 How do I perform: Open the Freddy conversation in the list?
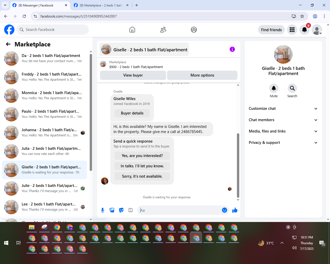[44, 77]
